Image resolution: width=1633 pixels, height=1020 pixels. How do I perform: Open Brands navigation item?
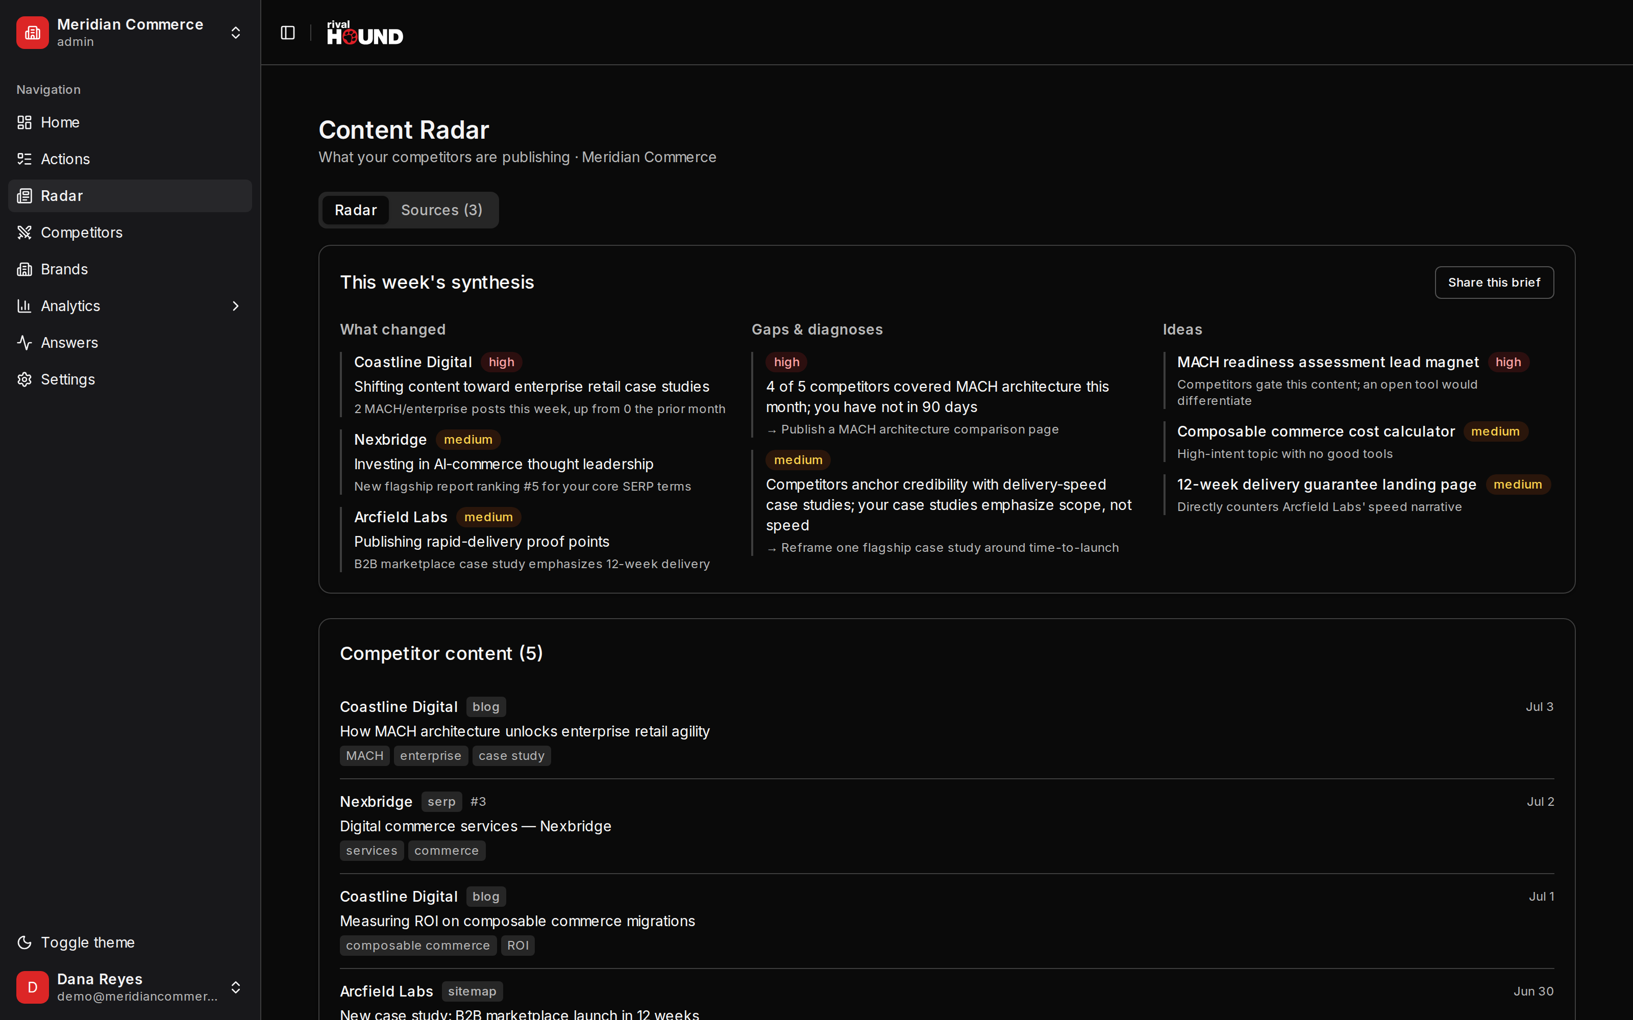[130, 269]
